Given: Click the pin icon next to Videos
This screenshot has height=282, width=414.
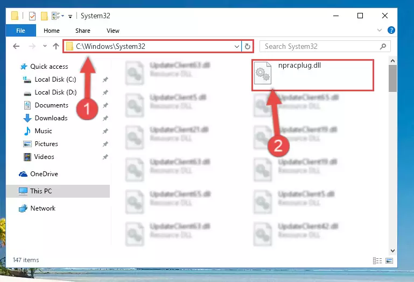Looking at the screenshot, I should point(105,157).
